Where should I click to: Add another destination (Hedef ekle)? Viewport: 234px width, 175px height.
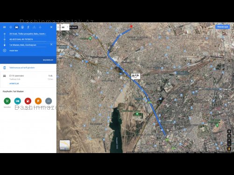[x=14, y=50]
